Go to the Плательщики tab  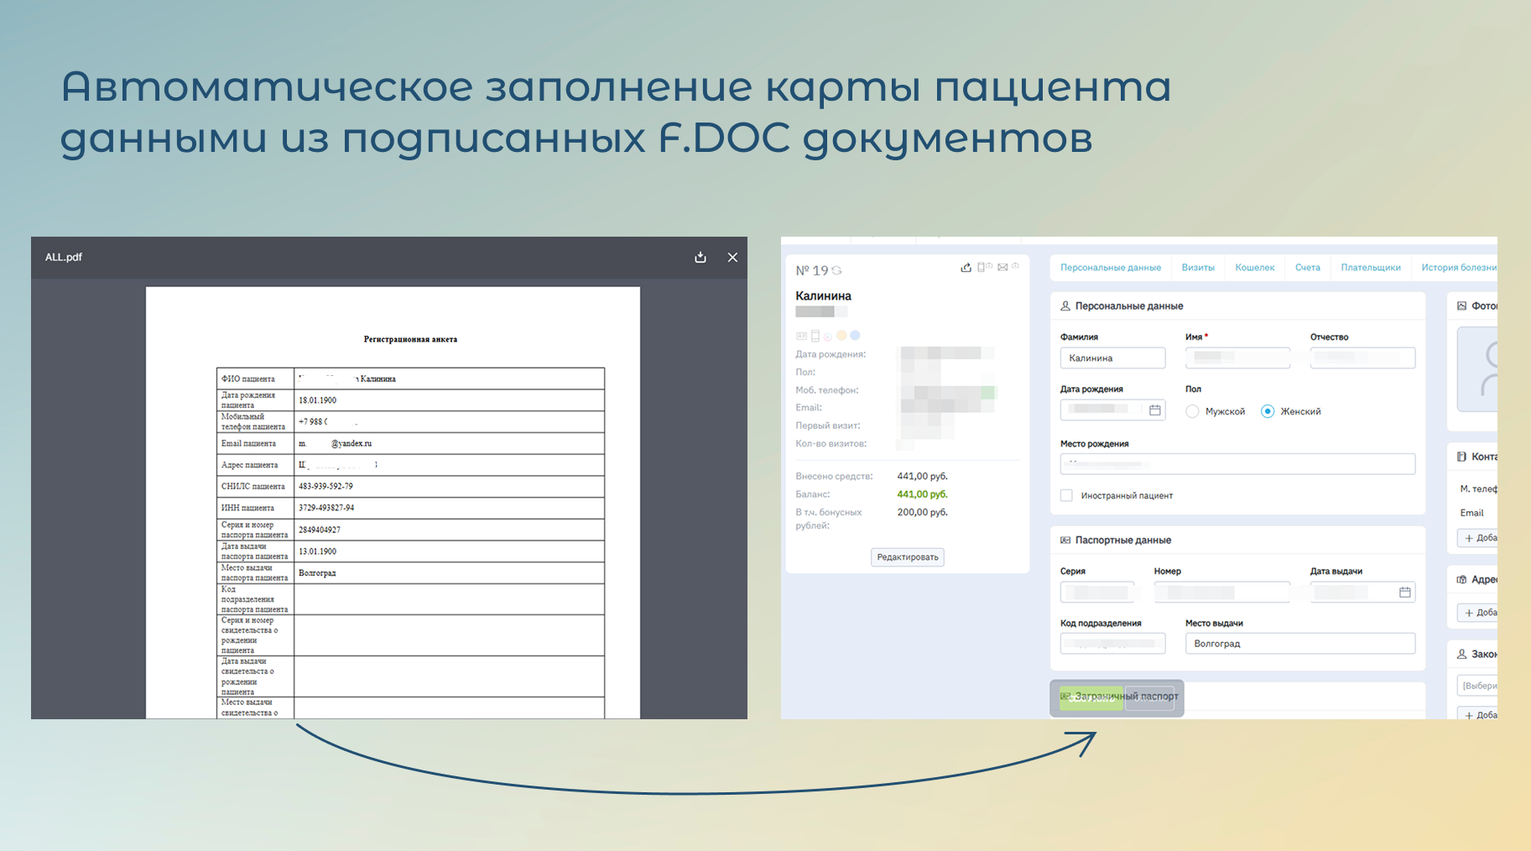coord(1370,268)
